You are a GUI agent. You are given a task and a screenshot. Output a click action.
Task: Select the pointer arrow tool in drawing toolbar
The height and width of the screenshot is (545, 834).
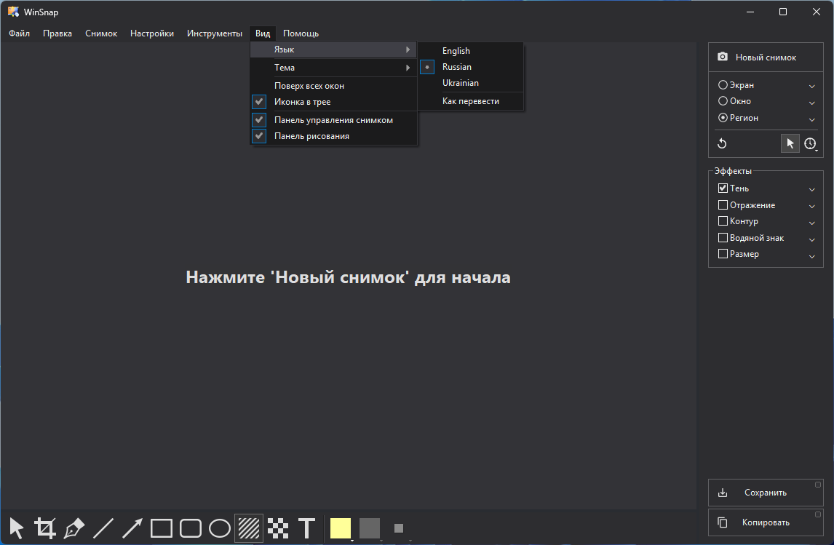point(17,528)
